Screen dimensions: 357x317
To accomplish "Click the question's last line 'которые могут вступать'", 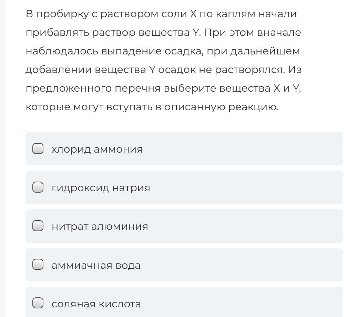I will click(152, 107).
